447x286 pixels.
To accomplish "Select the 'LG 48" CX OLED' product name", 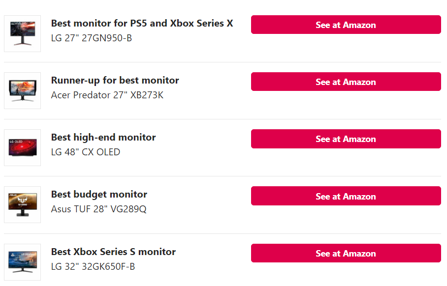I will tap(86, 152).
